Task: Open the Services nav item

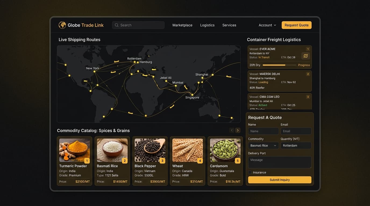Action: pyautogui.click(x=229, y=25)
